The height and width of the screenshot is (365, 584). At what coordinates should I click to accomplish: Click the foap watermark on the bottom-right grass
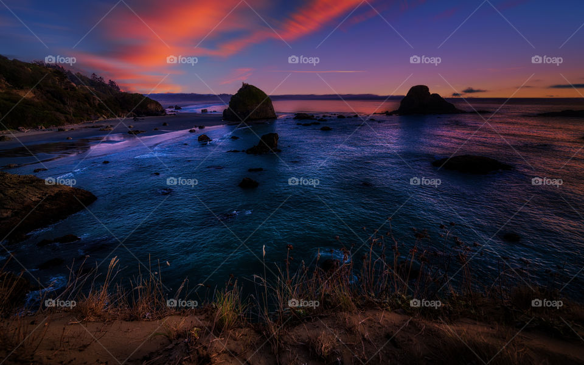point(547,304)
